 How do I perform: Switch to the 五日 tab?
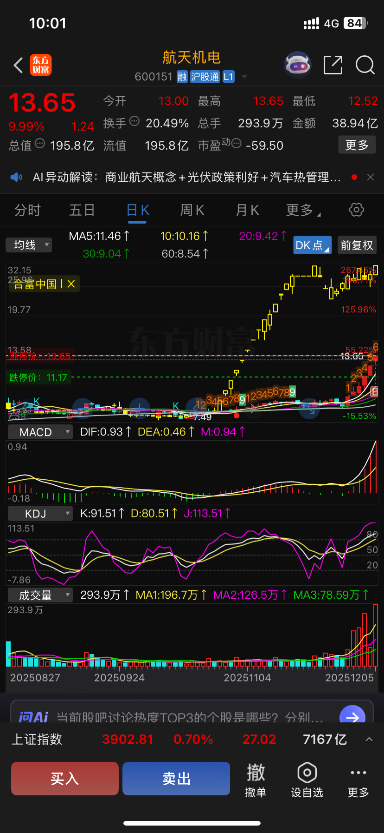(82, 210)
